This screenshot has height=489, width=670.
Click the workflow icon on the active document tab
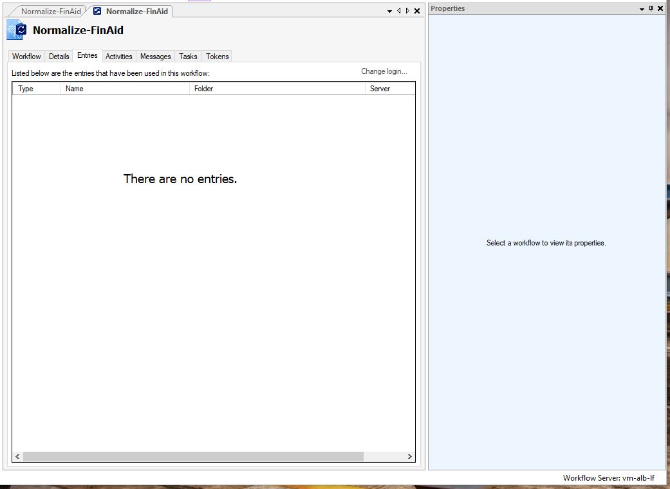(97, 11)
